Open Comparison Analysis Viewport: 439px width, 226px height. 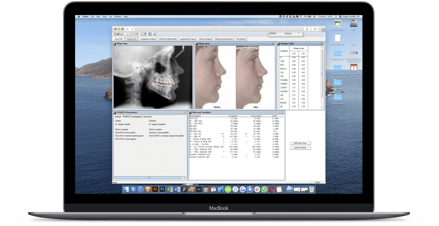[x=148, y=39]
